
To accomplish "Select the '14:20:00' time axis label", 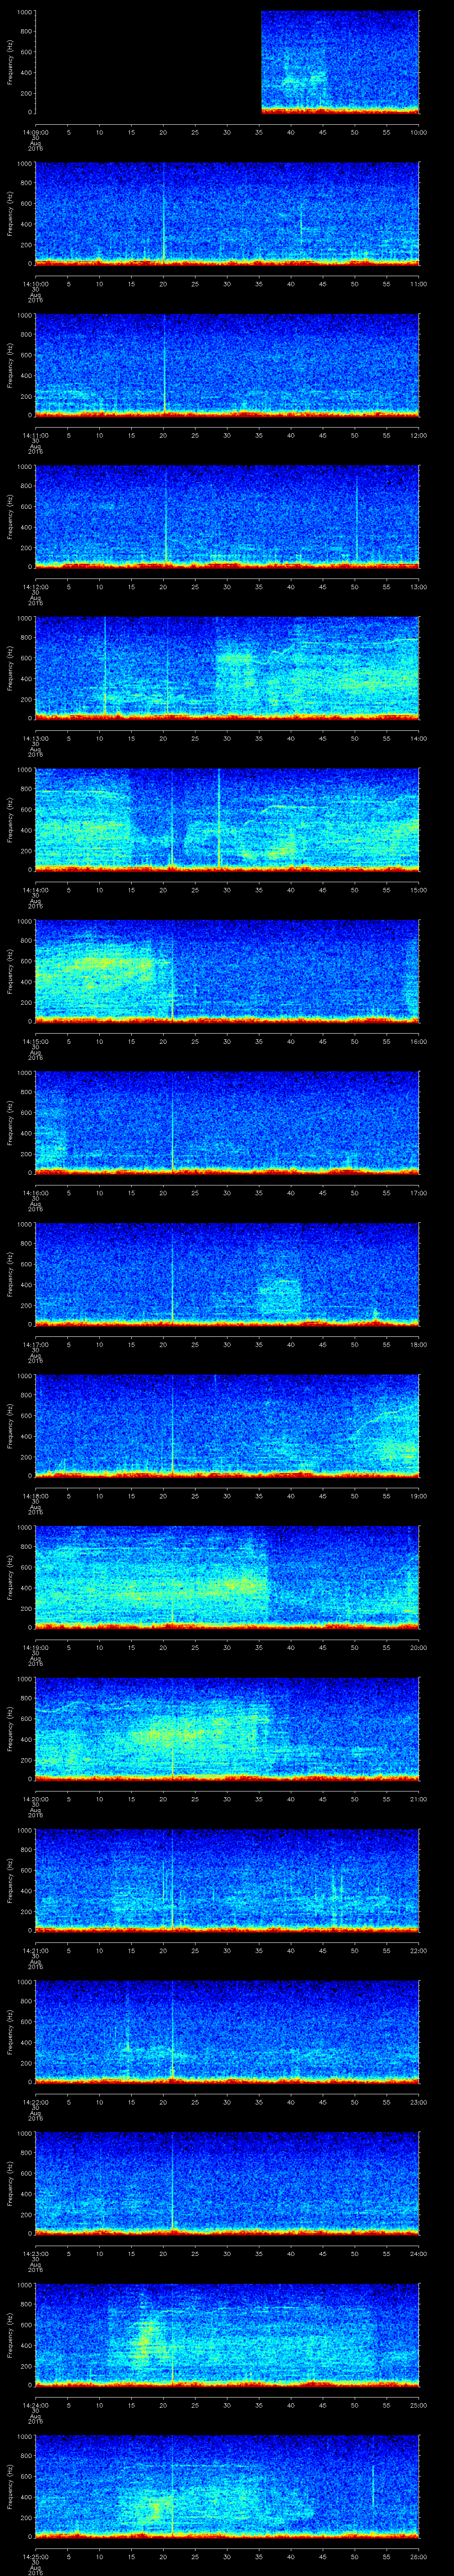I will pyautogui.click(x=35, y=1799).
